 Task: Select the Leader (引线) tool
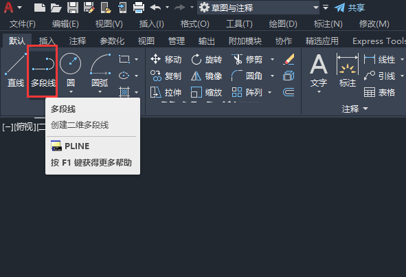[380, 76]
